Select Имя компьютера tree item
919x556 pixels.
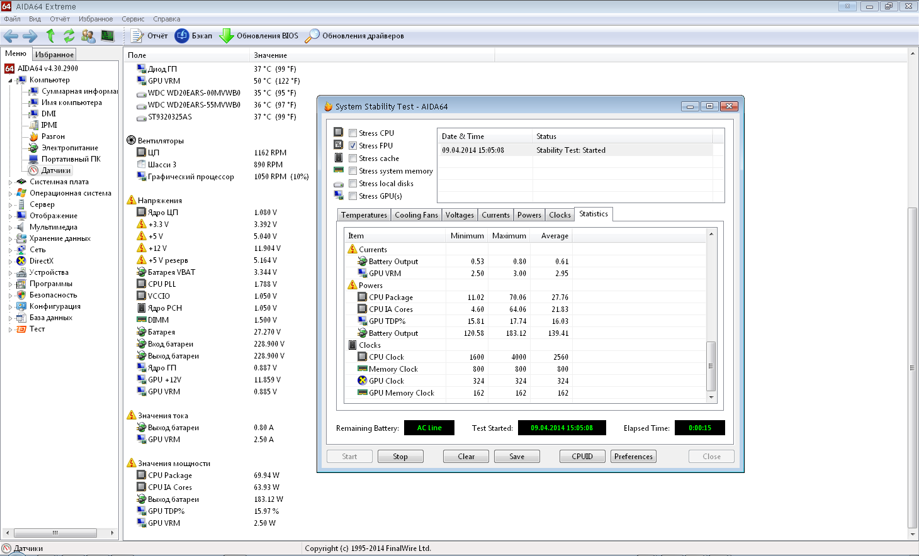[x=72, y=103]
